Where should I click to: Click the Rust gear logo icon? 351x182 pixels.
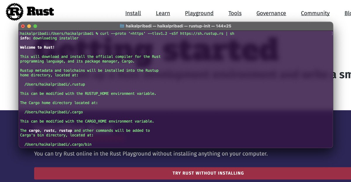click(14, 12)
